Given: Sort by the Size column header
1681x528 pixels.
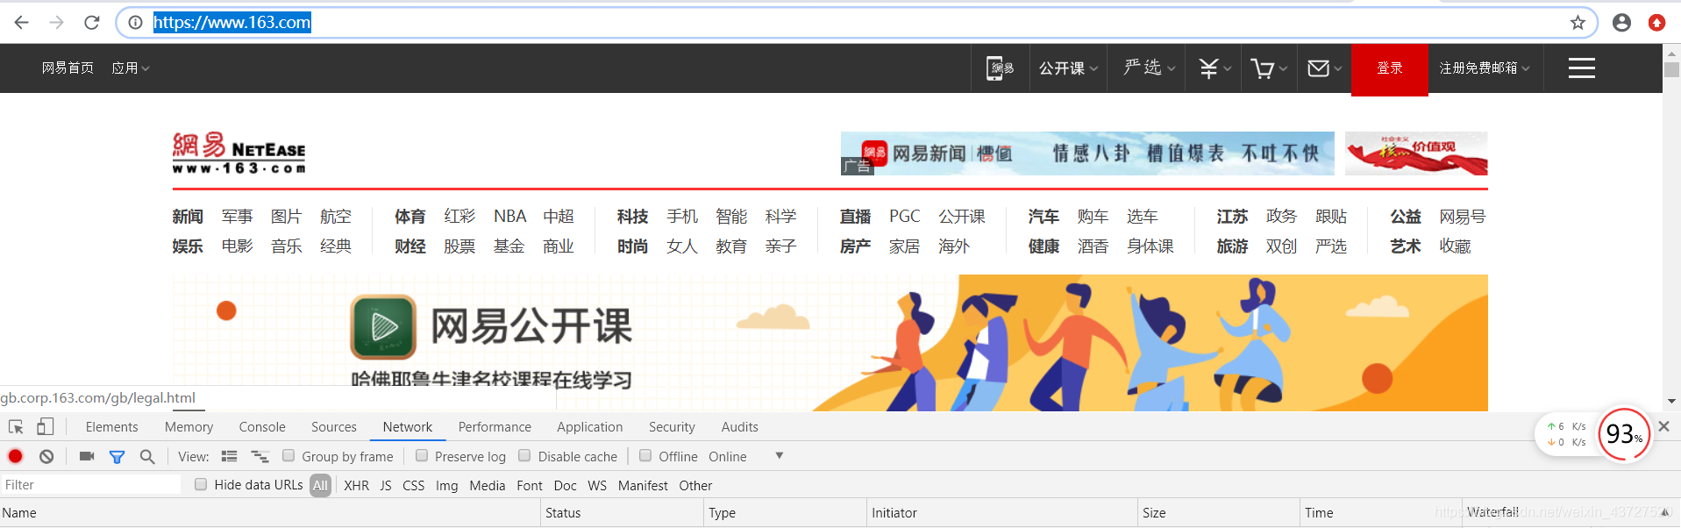Looking at the screenshot, I should 1219,513.
